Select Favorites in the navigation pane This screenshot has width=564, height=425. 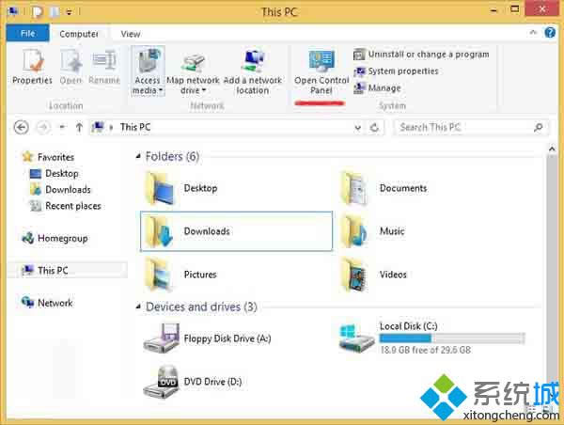point(48,157)
